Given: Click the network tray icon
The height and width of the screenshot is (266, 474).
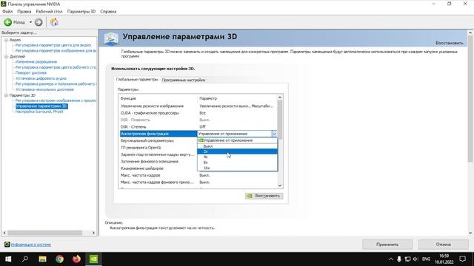Looking at the screenshot, I should pyautogui.click(x=407, y=259).
